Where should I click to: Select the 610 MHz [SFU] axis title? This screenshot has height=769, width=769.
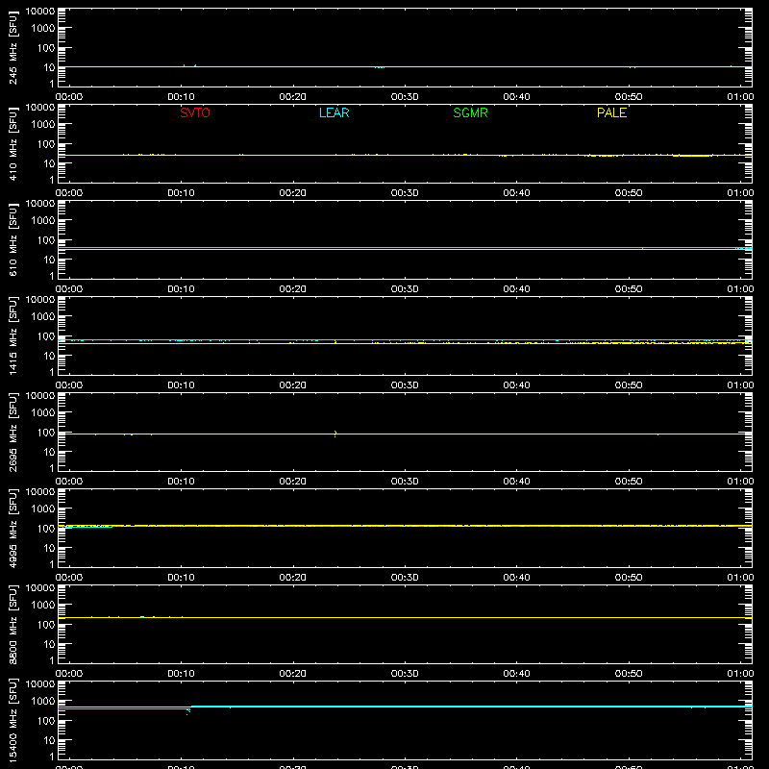point(12,239)
